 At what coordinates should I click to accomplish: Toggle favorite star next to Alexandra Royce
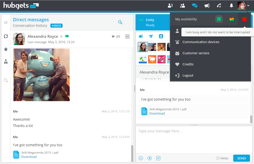(61, 36)
